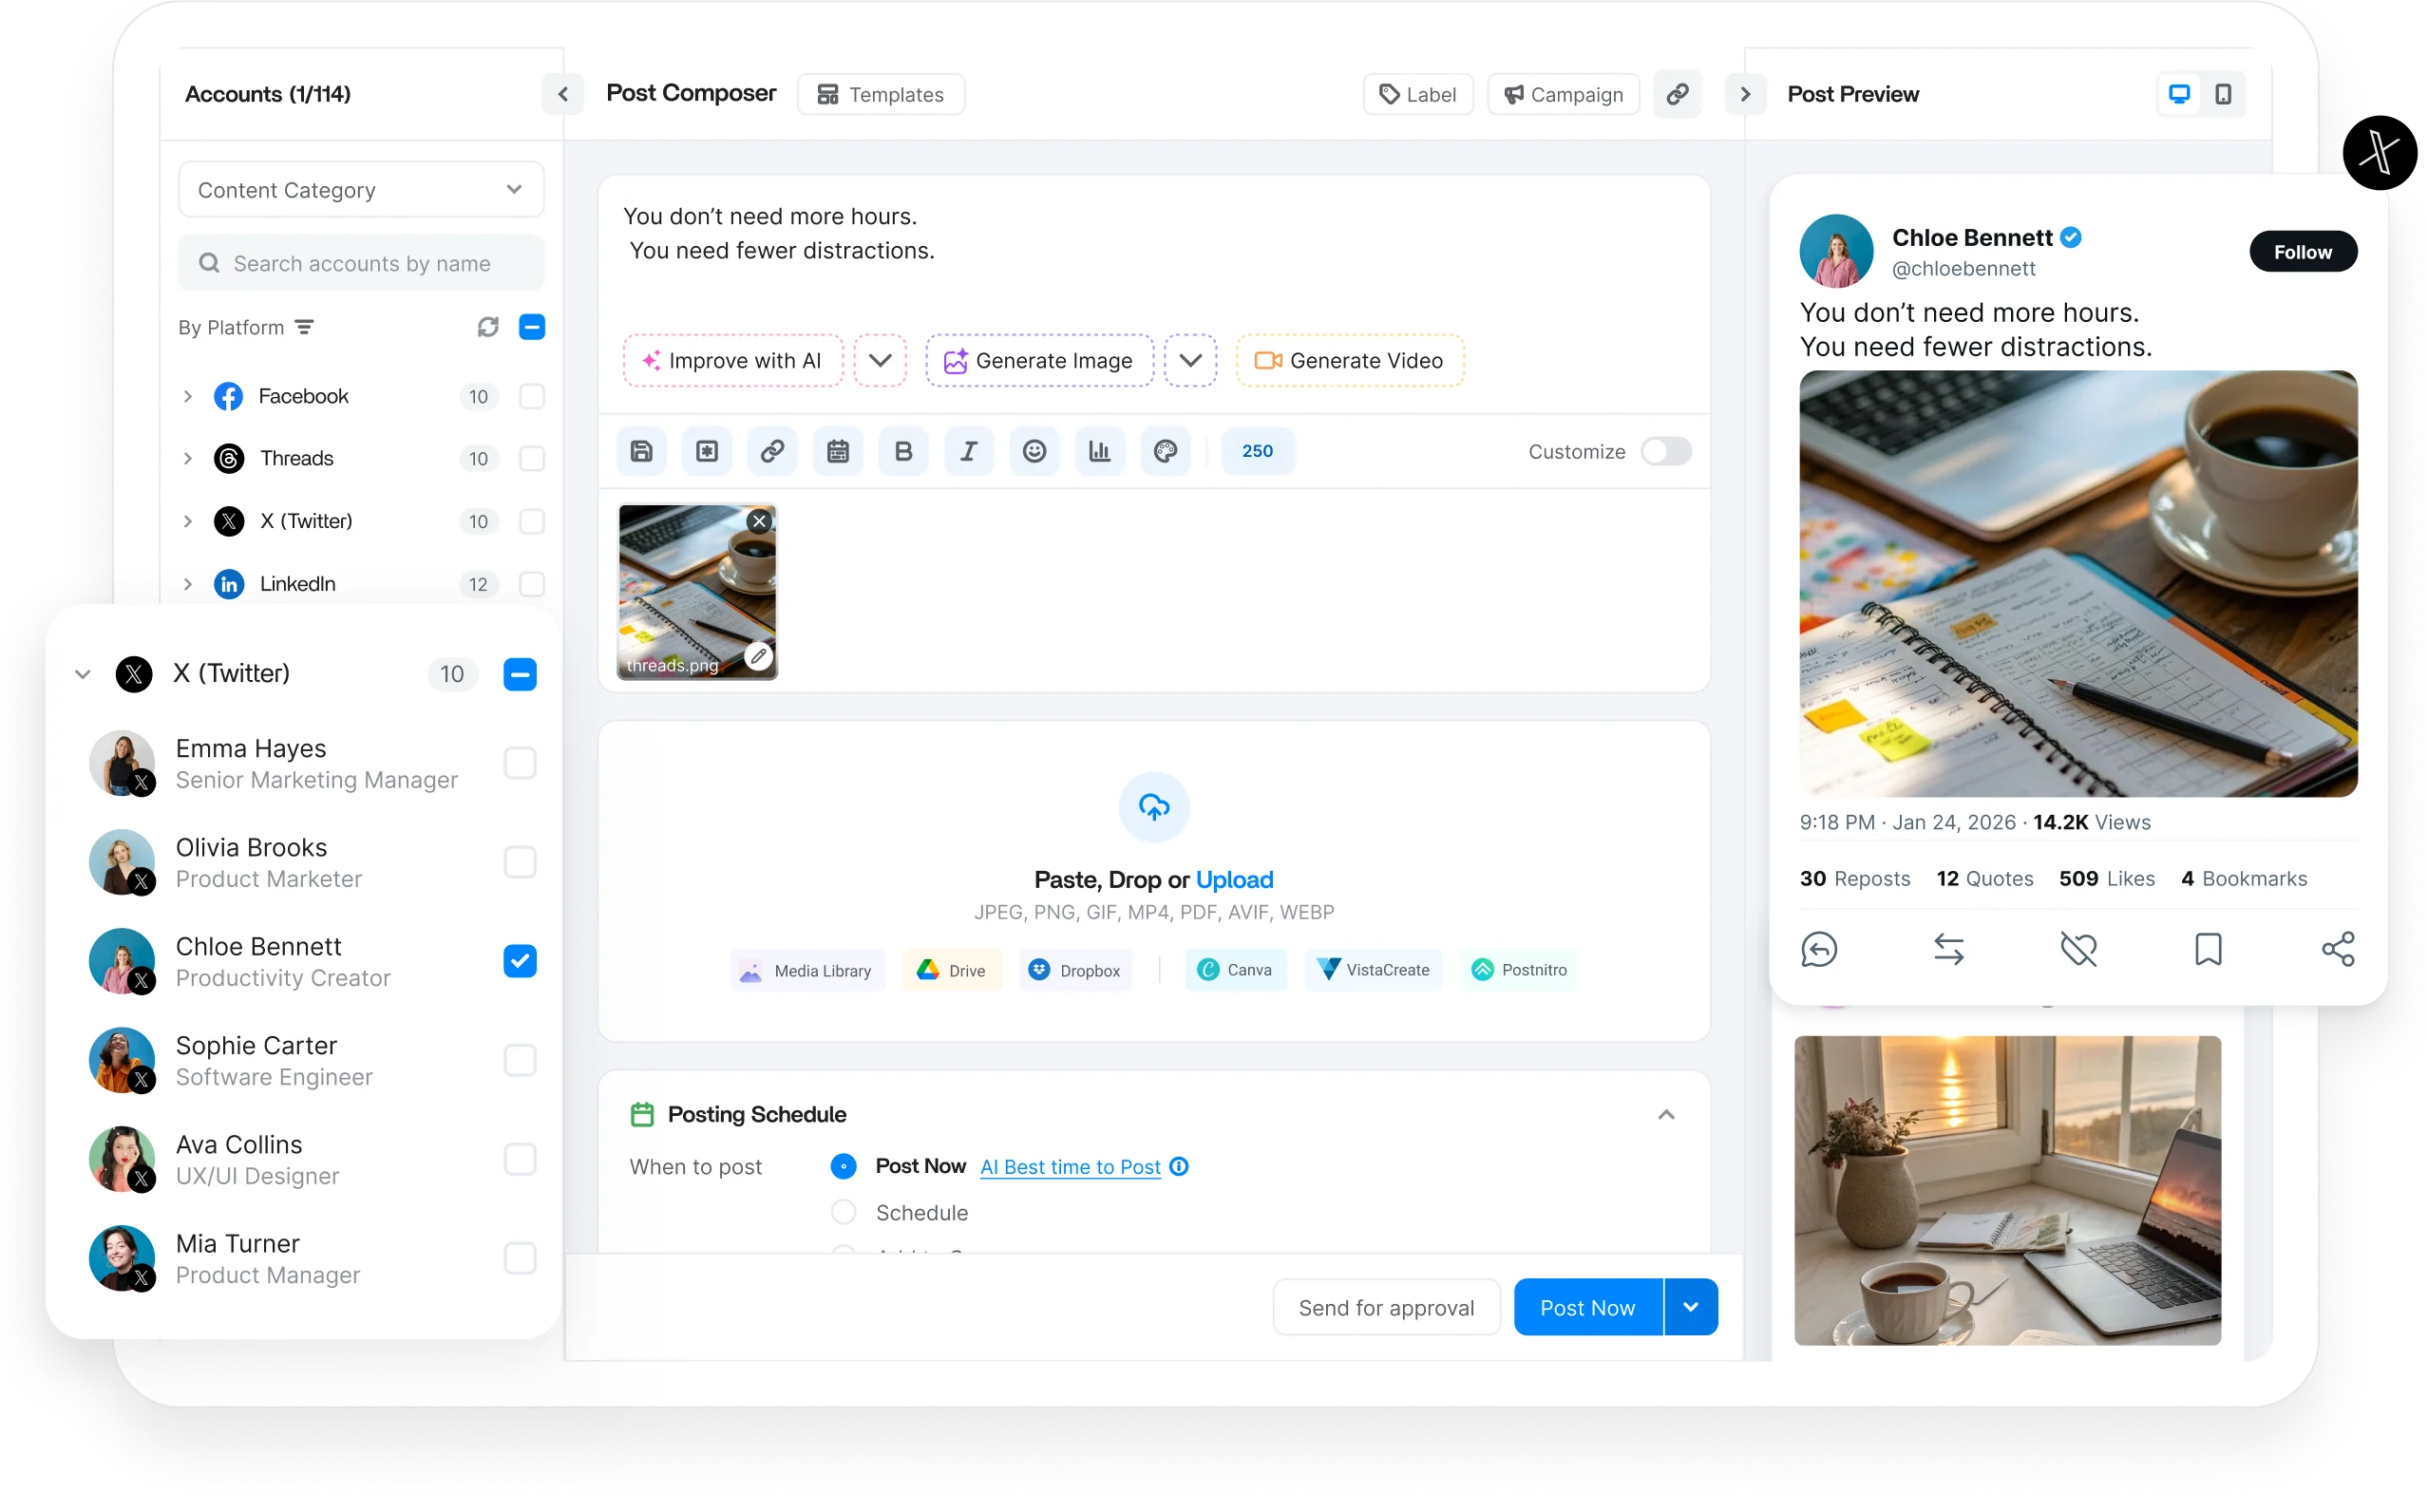Click the refresh accounts icon
Viewport: 2428px width, 1512px height.
(x=487, y=327)
